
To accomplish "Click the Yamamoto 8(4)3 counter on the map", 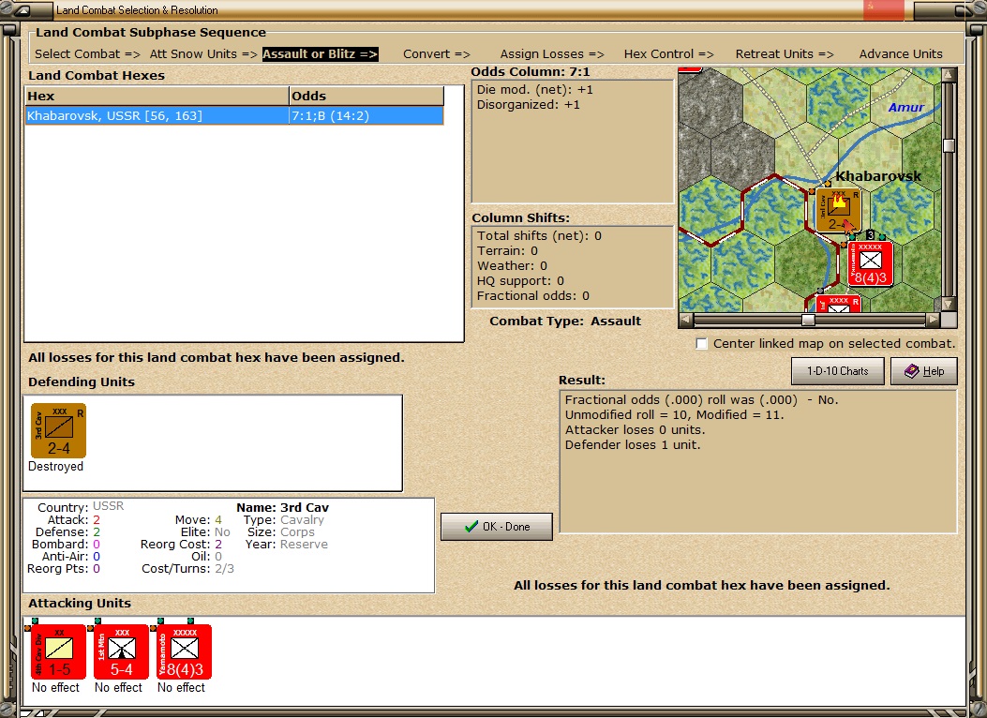I will (x=871, y=263).
